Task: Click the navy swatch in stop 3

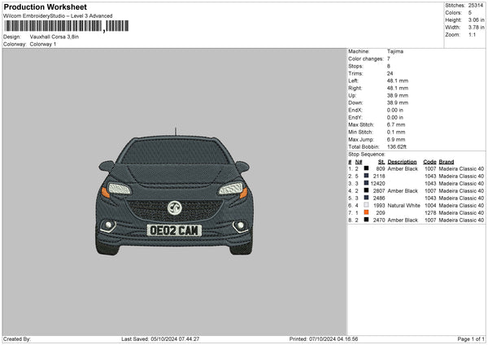Action: point(366,183)
